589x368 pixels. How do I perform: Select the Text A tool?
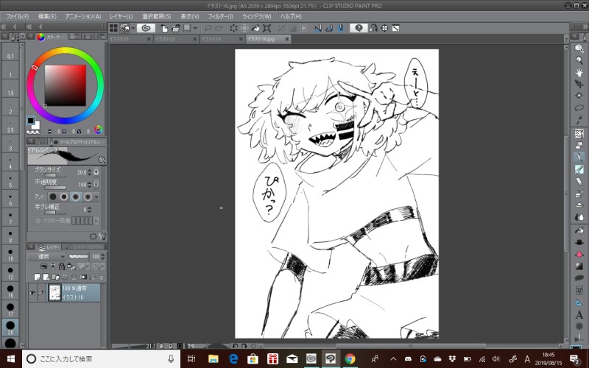tap(579, 315)
